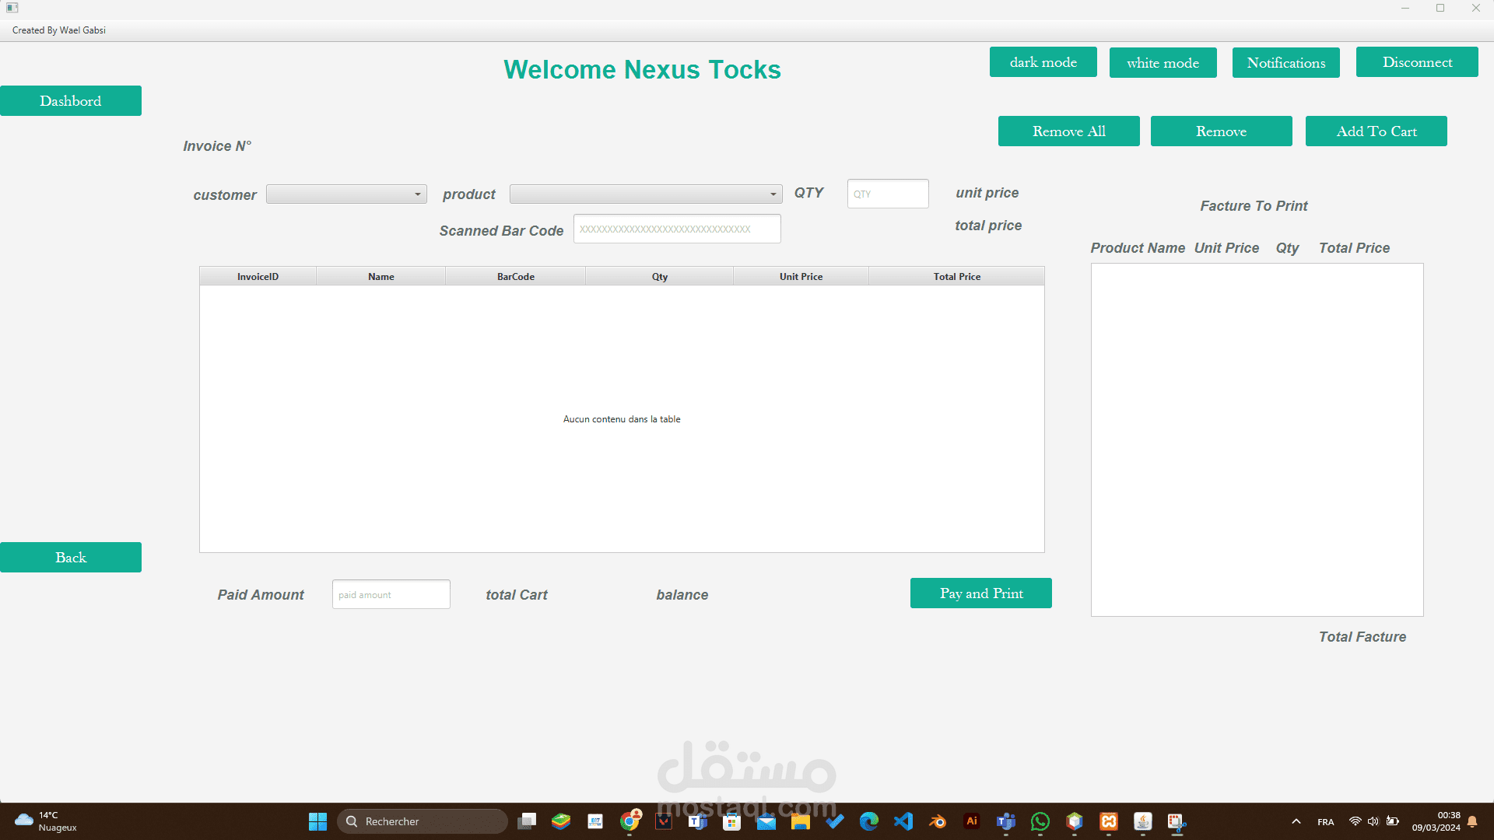Open File Explorer folder icon
The image size is (1494, 840).
[x=801, y=821]
